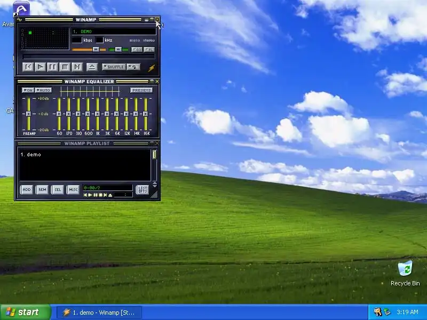Minimize the main Winamp window
Viewport: 427px width, 320px height.
[147, 20]
